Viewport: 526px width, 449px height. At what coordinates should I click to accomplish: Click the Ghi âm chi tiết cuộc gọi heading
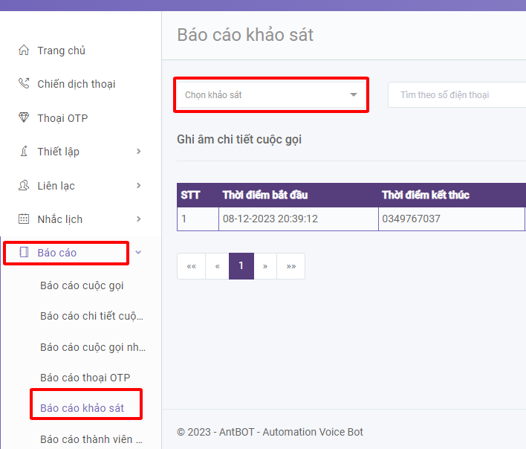(x=239, y=139)
